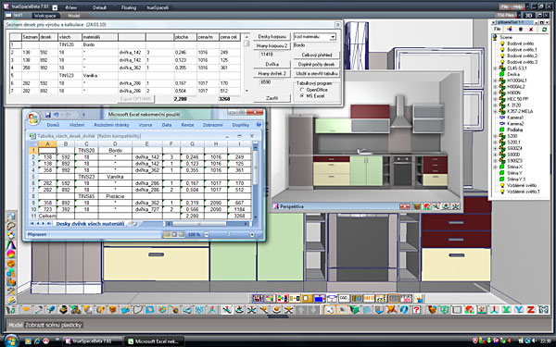Click Normal view button in Excel status bar
556x347 pixels.
tap(167, 234)
